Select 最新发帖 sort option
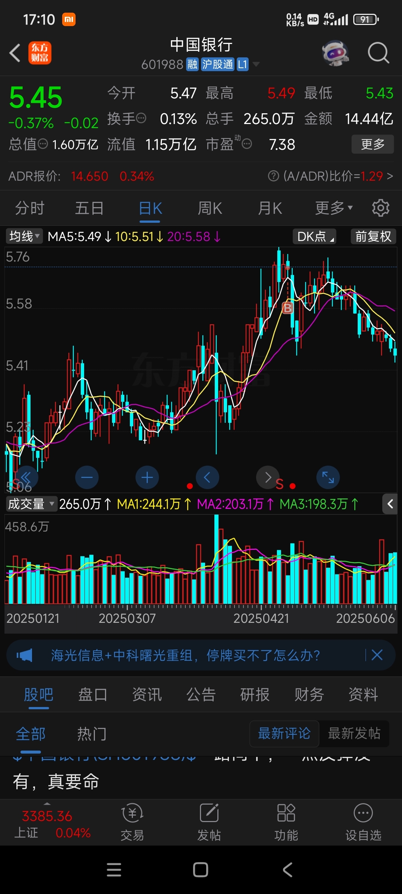Screen dimensions: 402x894 pos(354,733)
